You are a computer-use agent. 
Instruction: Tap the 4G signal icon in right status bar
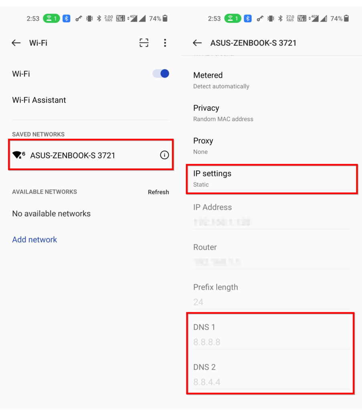click(314, 18)
